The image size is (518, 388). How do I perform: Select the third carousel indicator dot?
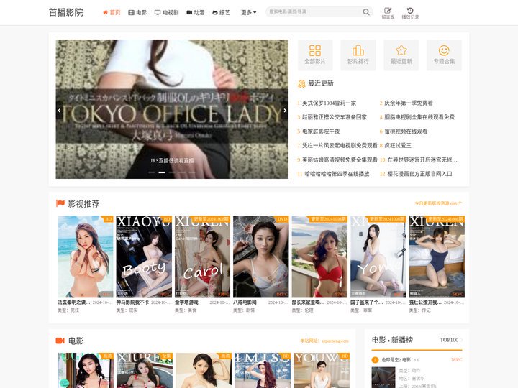pos(172,172)
